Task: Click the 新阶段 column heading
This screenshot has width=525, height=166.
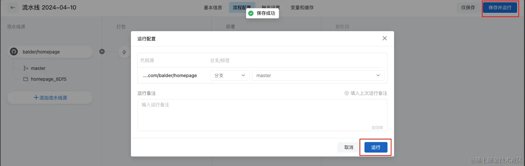Action: coord(342,27)
